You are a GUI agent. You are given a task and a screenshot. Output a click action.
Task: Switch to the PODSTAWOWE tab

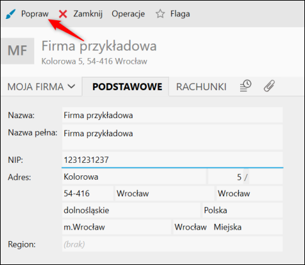(x=125, y=86)
